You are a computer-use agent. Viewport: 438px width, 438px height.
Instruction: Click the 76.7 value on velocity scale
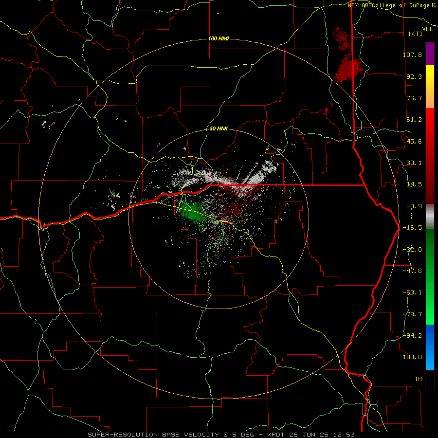(414, 98)
